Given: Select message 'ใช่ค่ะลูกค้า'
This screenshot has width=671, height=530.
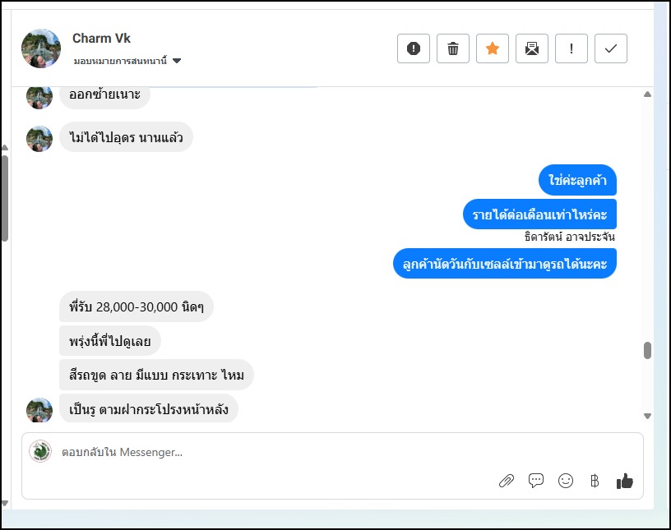Looking at the screenshot, I should (577, 180).
